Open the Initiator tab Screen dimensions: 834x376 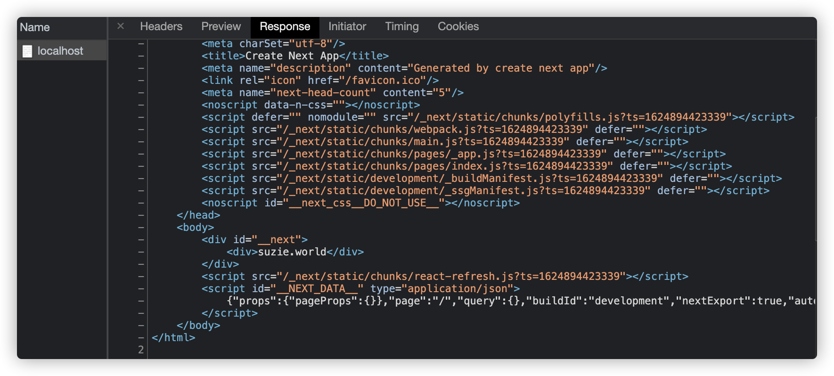[x=347, y=26]
